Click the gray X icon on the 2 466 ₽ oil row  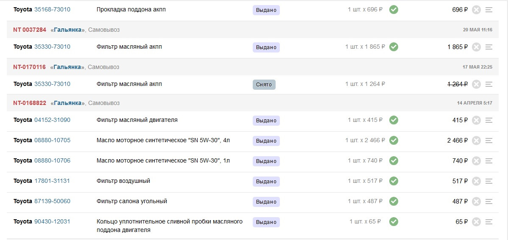coord(476,141)
